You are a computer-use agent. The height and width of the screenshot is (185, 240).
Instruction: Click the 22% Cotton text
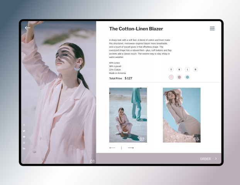pos(115,70)
